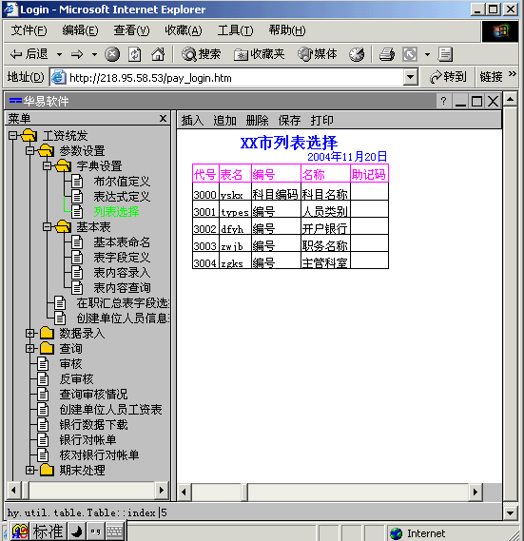The image size is (524, 541).
Task: Click the help question mark in 华易软件 bar
Action: (x=443, y=101)
